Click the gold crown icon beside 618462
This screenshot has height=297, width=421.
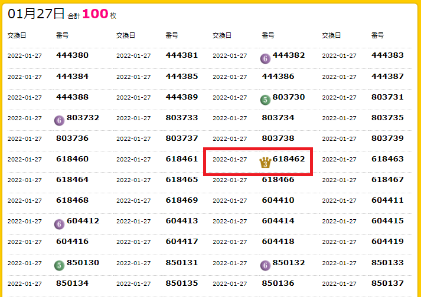(x=265, y=162)
